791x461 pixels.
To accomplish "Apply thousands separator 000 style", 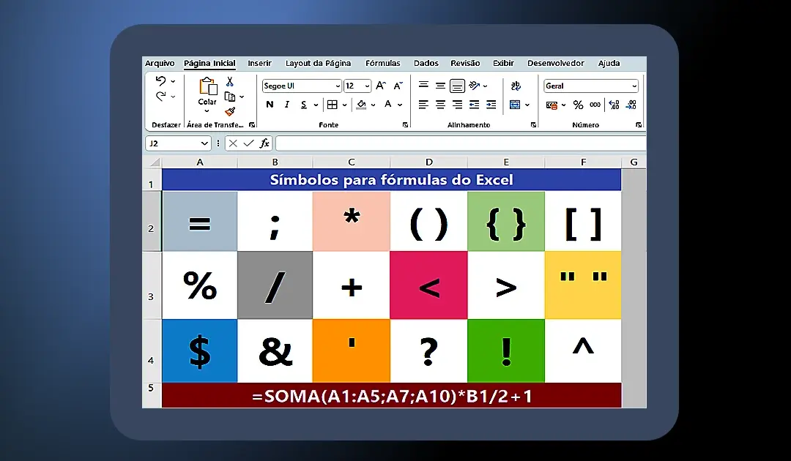I will click(x=595, y=105).
